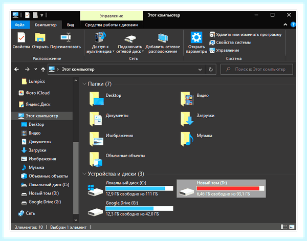The width and height of the screenshot is (307, 241).
Task: Open the recent locations dropdown arrow
Action: (36, 69)
